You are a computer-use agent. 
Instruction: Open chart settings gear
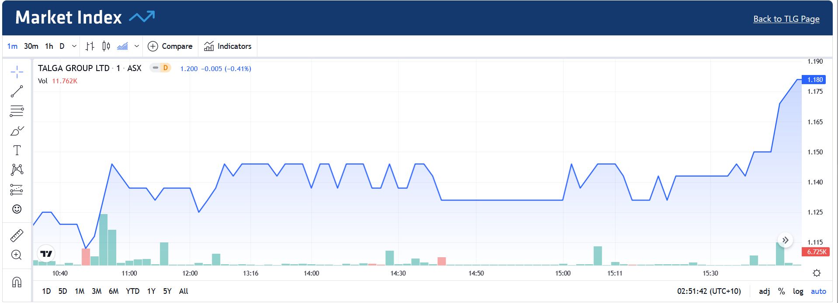817,273
